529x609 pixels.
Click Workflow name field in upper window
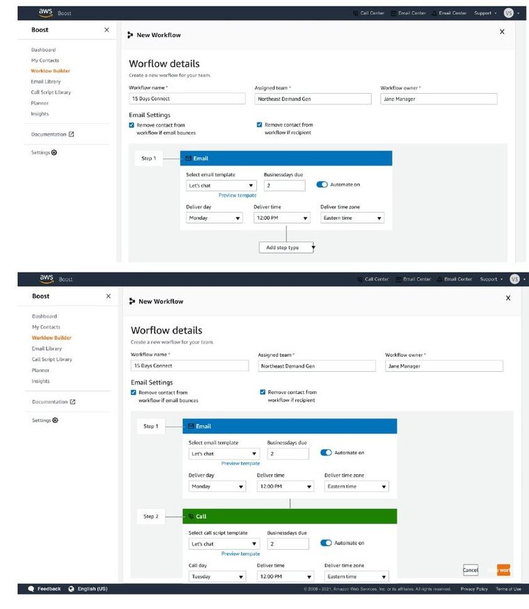point(187,99)
